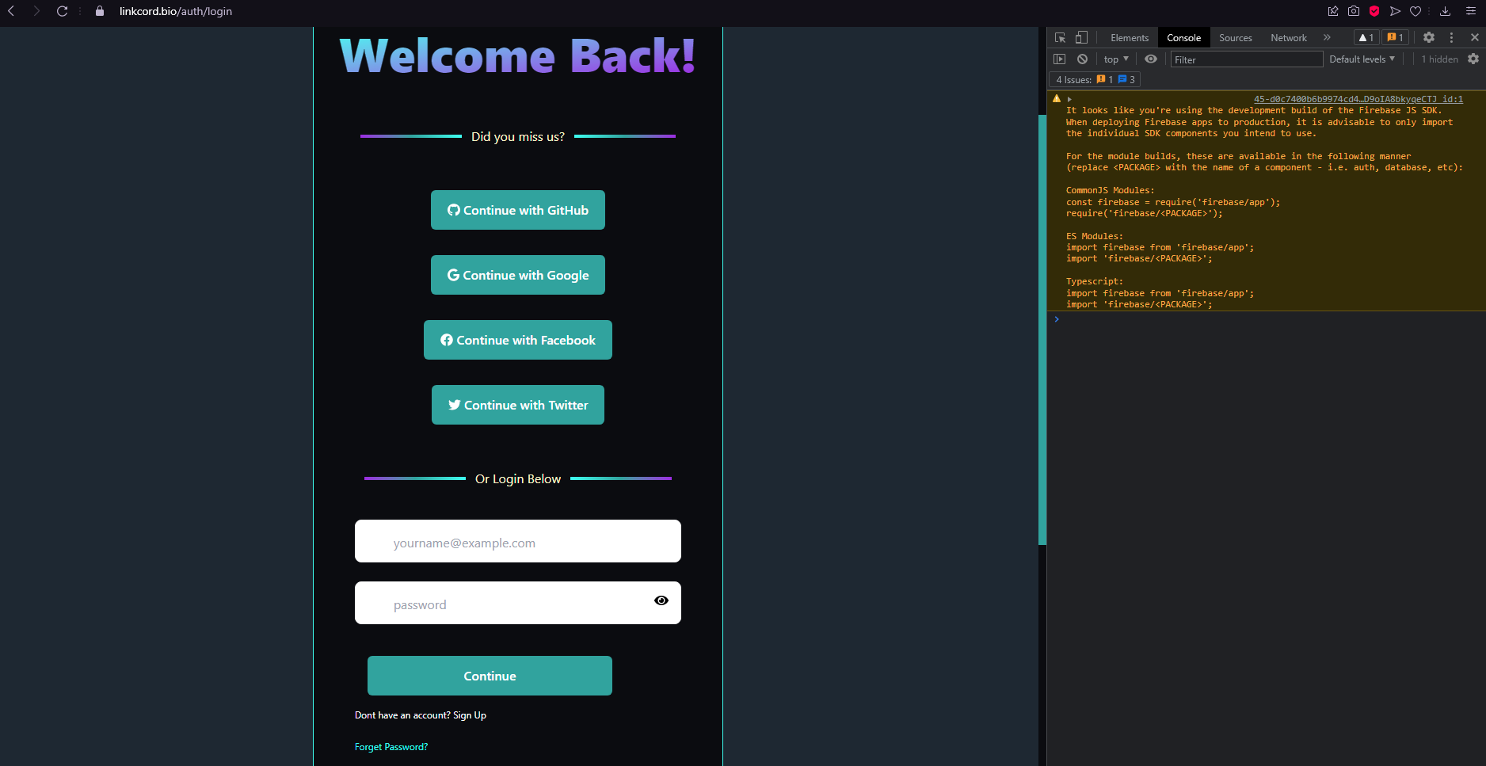Screen dimensions: 1486x766
Task: Open the Forget Password link
Action: coord(391,747)
